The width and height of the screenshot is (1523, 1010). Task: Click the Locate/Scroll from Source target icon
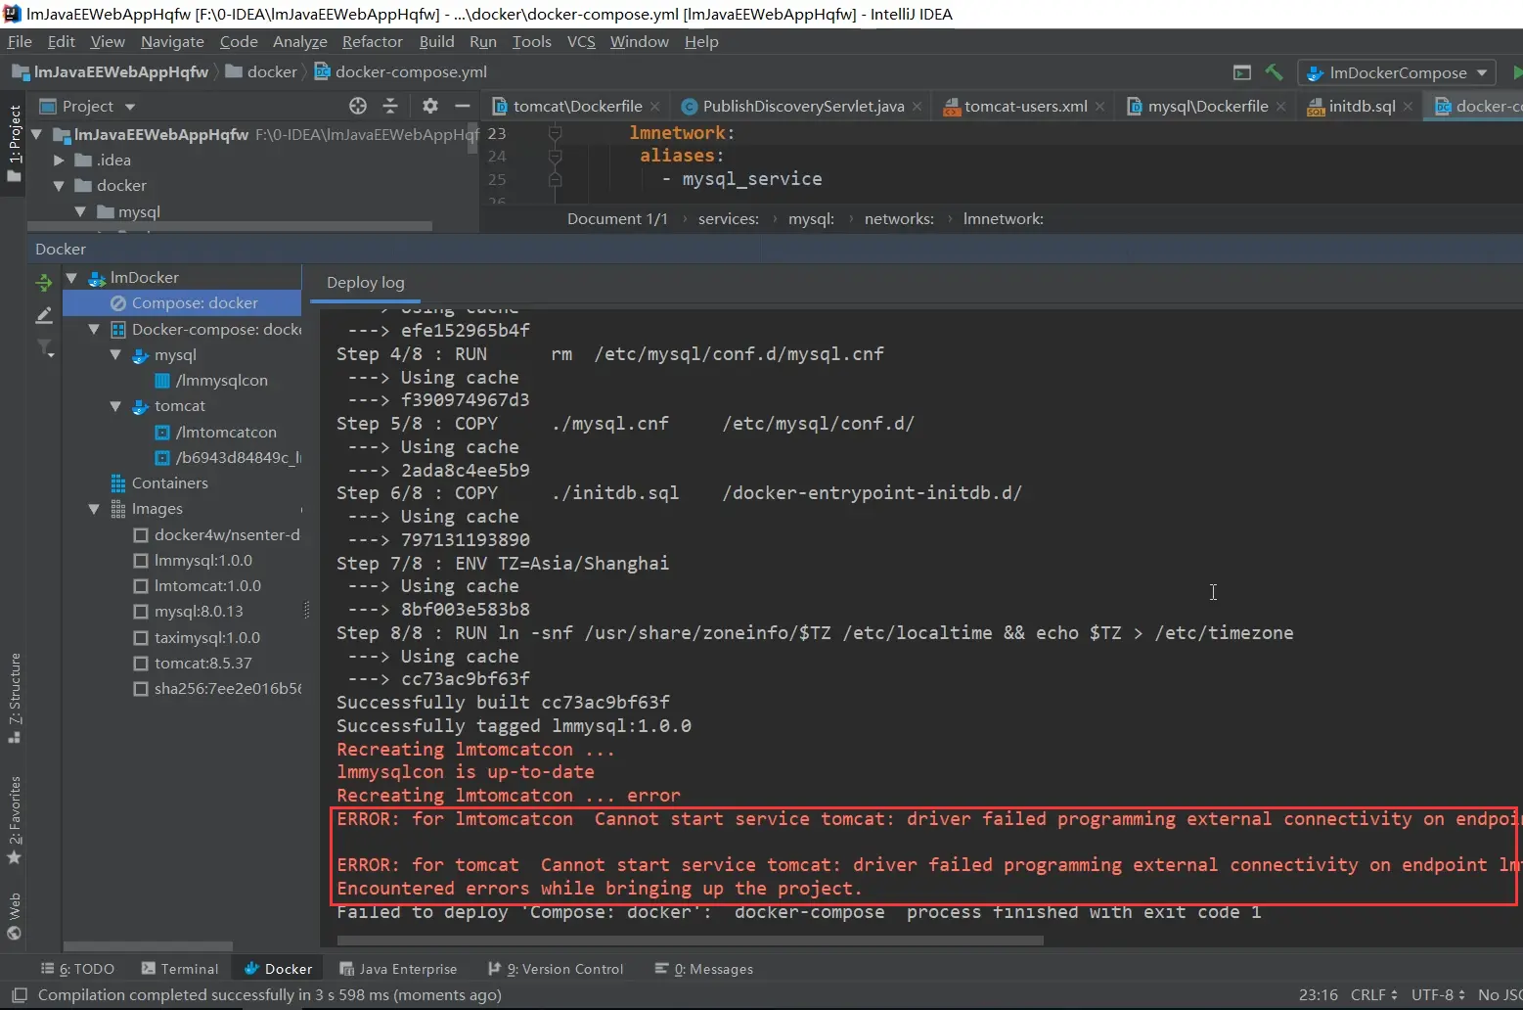pyautogui.click(x=358, y=106)
